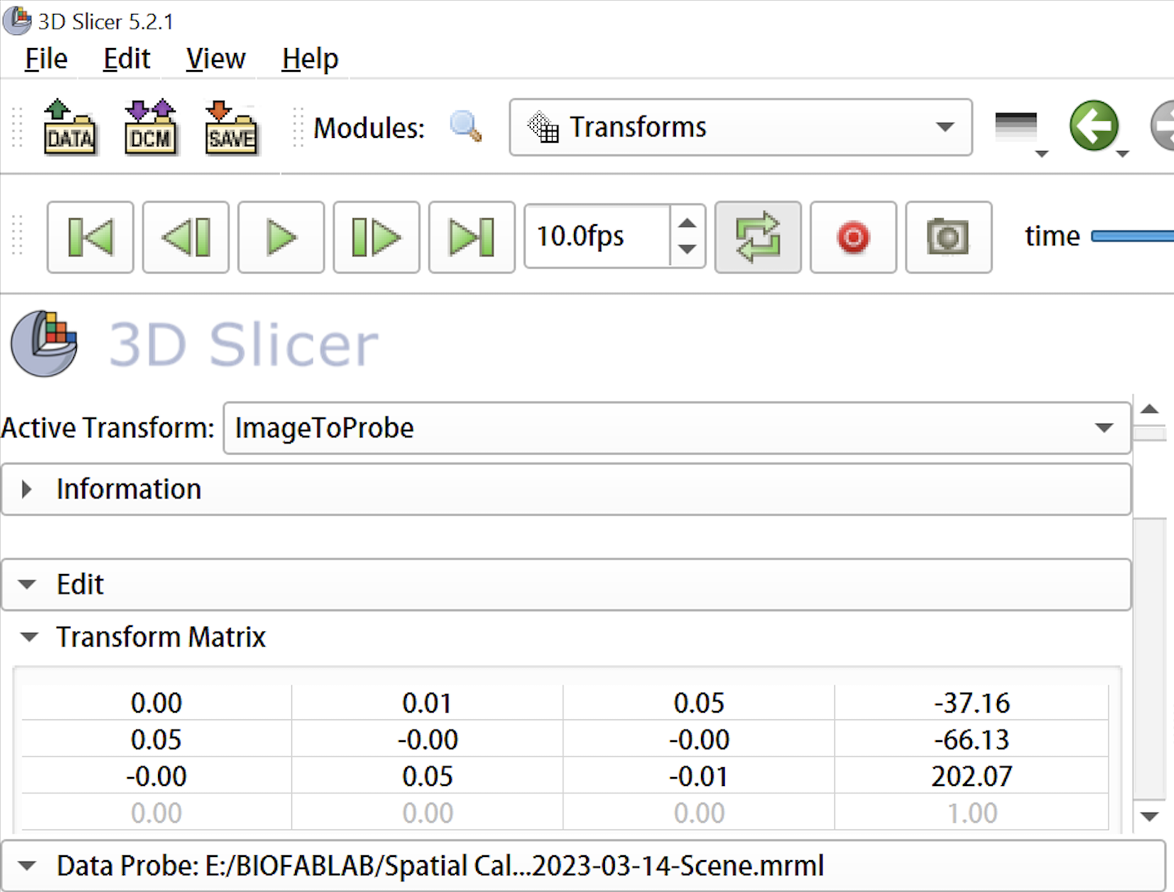This screenshot has height=892, width=1174.
Task: Increase the fps value with up arrow
Action: pos(687,222)
